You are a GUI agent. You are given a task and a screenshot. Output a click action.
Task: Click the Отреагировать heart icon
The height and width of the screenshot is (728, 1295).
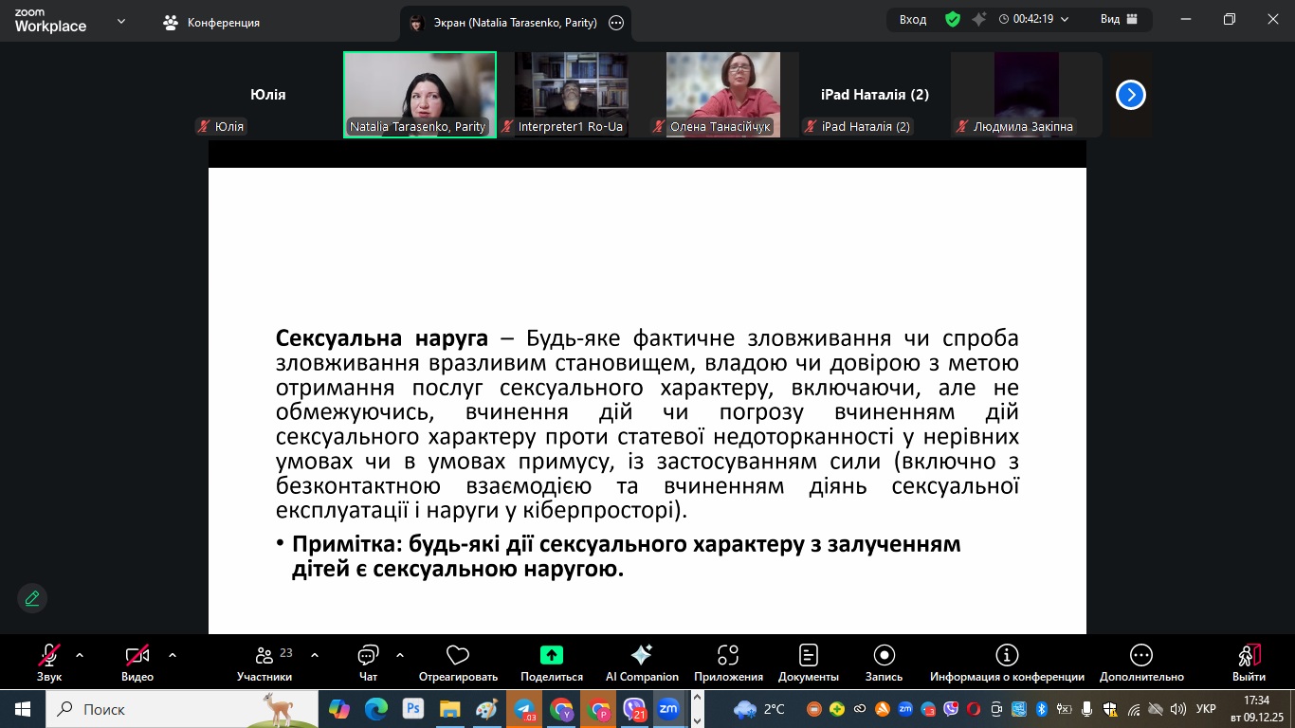click(458, 655)
